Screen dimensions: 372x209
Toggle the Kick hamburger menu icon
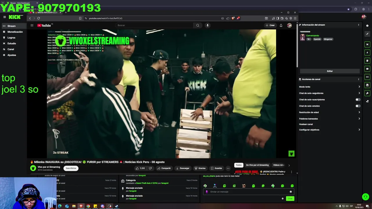pyautogui.click(x=4, y=17)
